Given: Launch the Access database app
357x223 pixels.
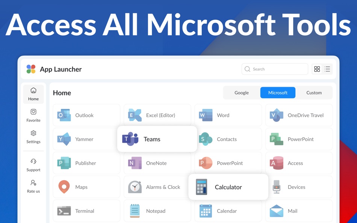Looking at the screenshot, I should [299, 163].
